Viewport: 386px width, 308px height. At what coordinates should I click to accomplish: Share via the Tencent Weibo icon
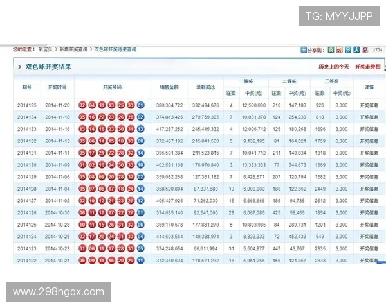348,50
